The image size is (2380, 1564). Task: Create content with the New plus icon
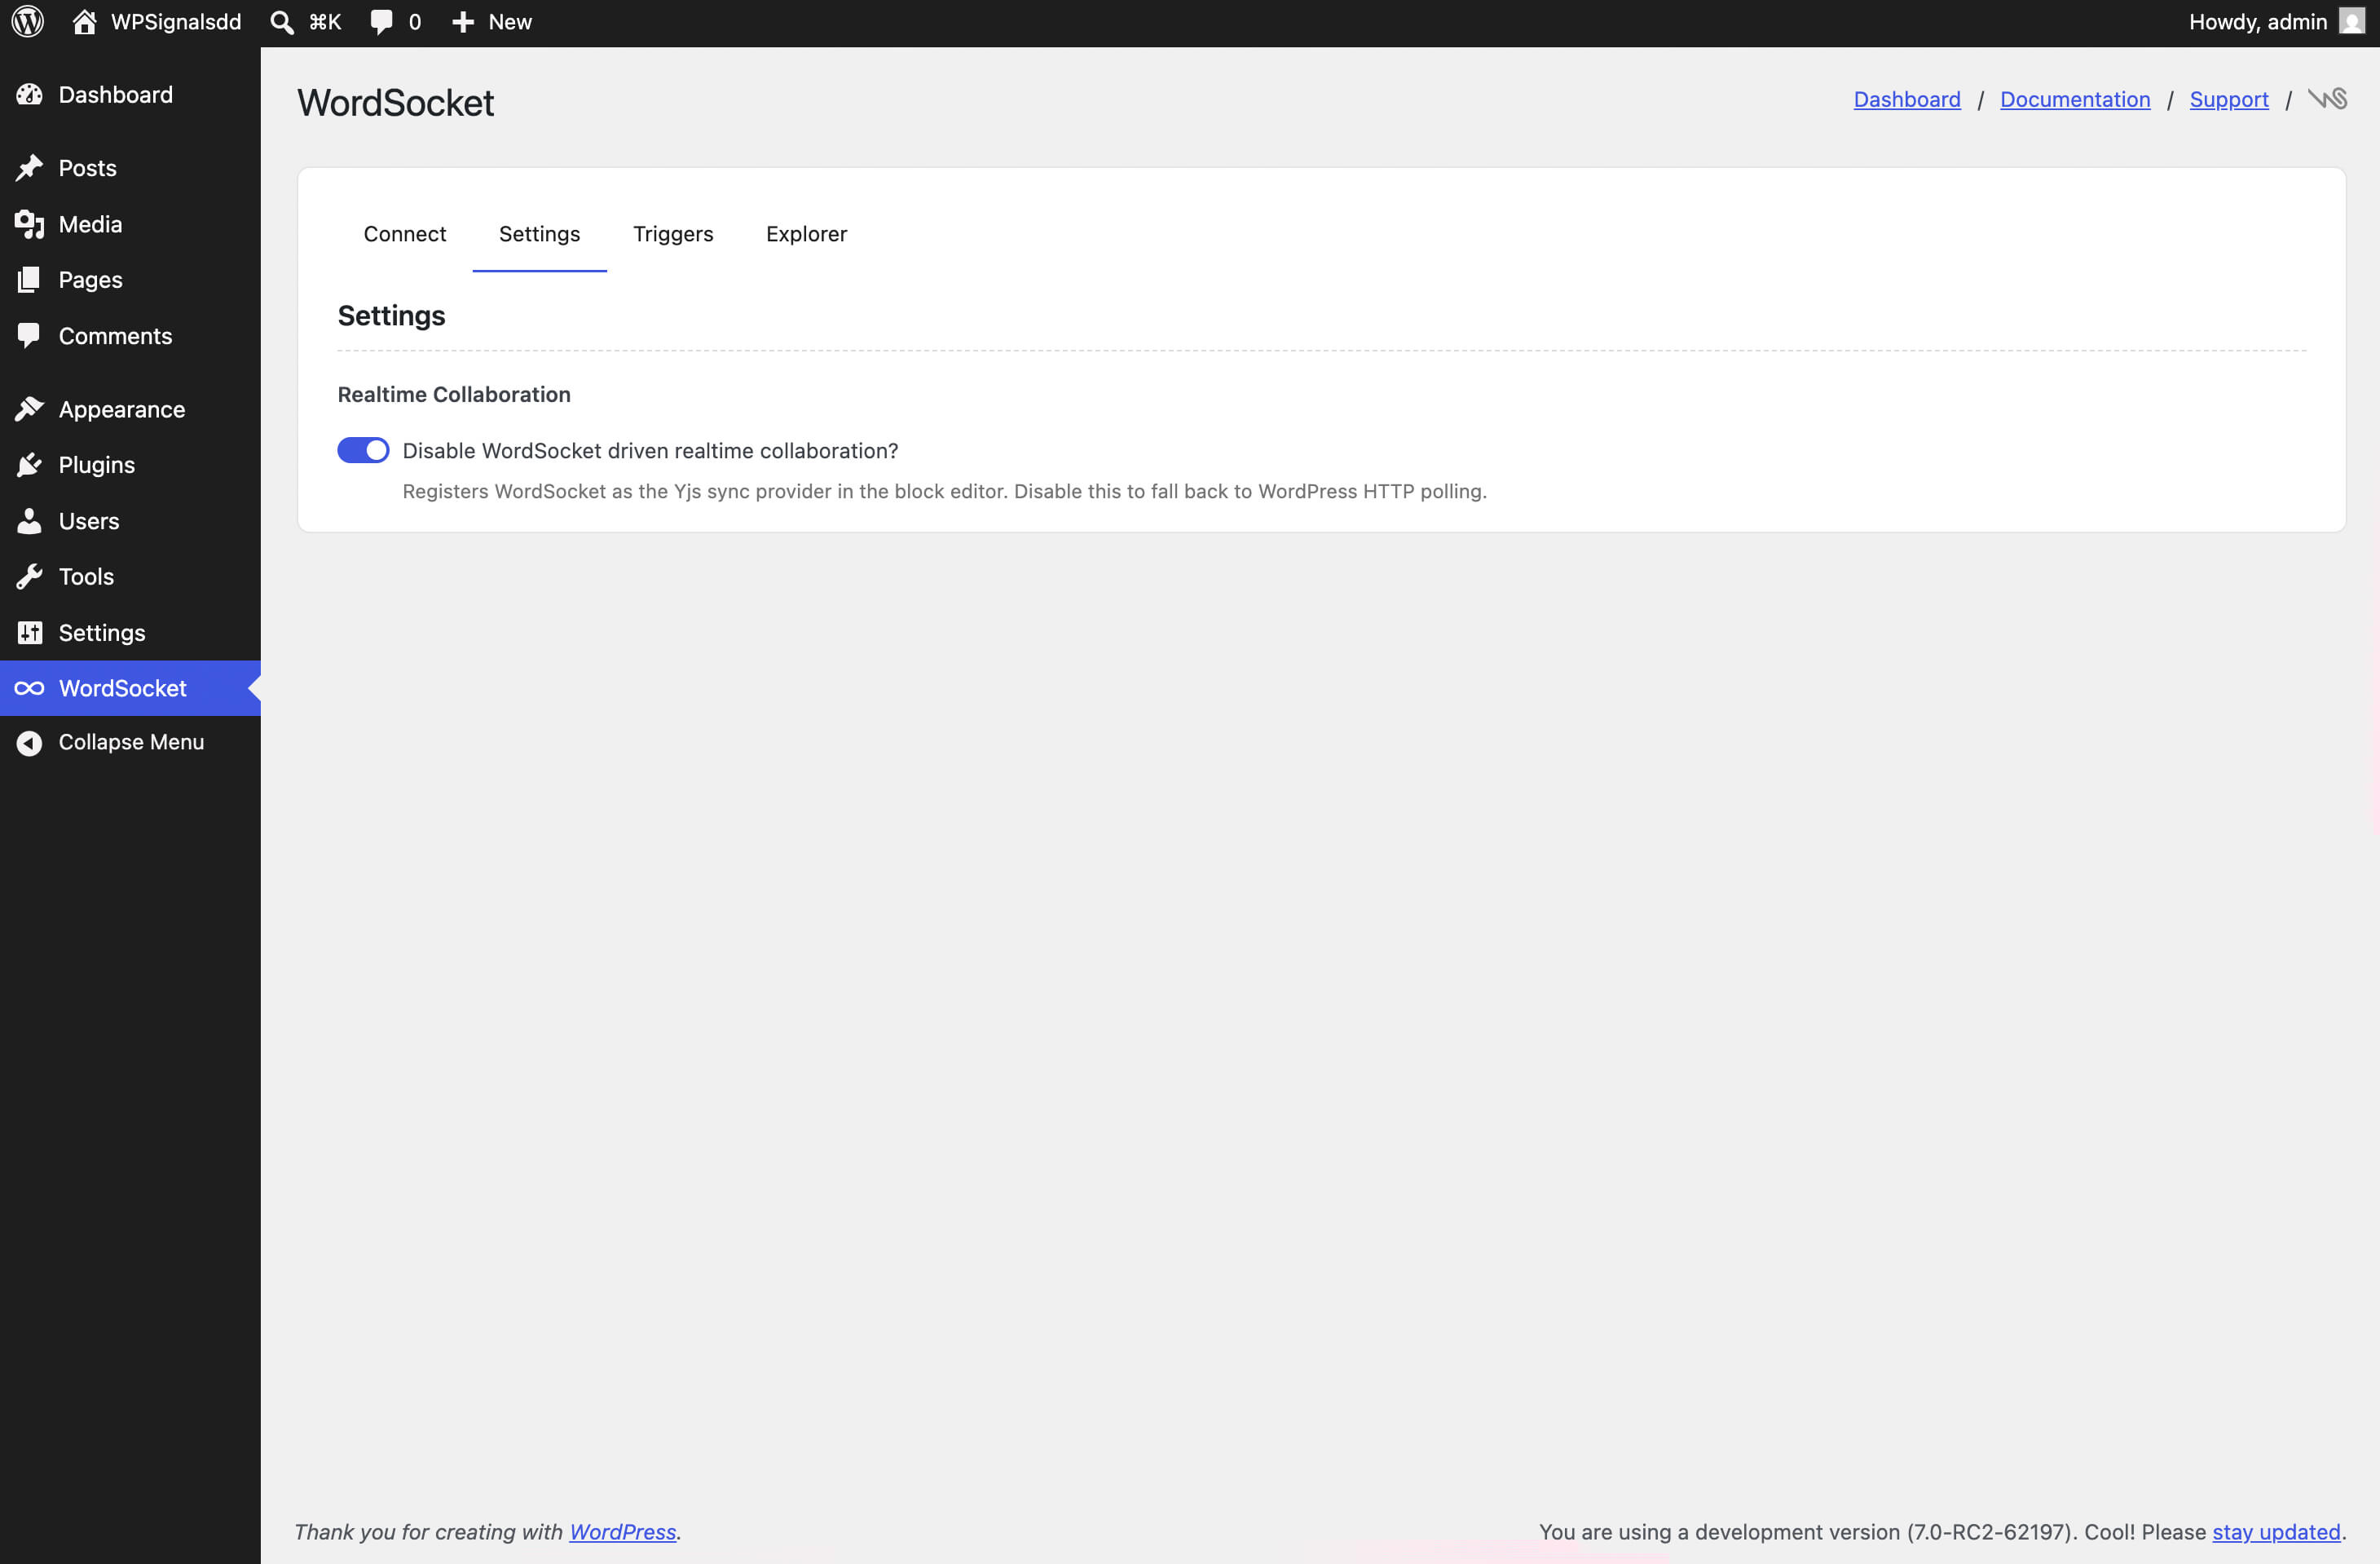462,21
